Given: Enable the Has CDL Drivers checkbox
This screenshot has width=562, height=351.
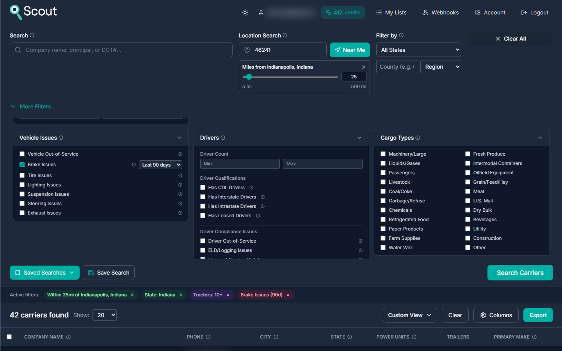Looking at the screenshot, I should pos(203,188).
